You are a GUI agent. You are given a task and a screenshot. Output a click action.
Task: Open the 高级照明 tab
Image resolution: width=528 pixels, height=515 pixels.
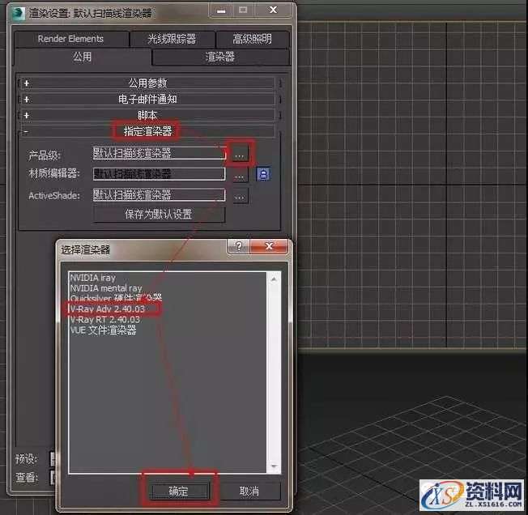pos(252,39)
